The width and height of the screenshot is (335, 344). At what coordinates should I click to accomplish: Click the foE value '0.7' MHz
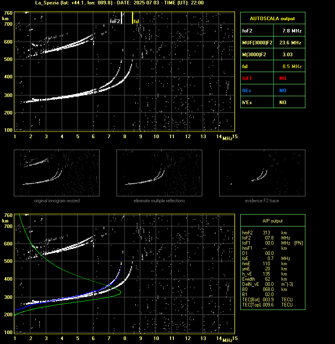(x=270, y=258)
